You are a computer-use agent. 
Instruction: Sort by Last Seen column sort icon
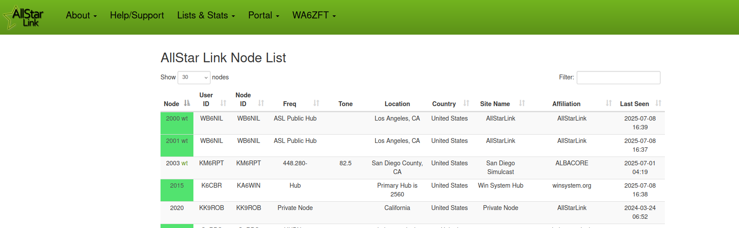658,103
